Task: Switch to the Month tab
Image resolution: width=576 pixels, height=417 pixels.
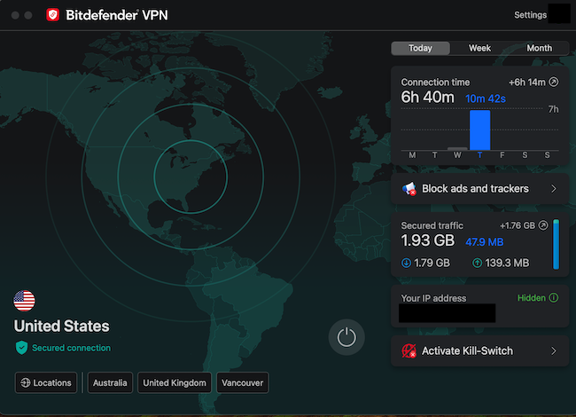Action: click(x=539, y=48)
